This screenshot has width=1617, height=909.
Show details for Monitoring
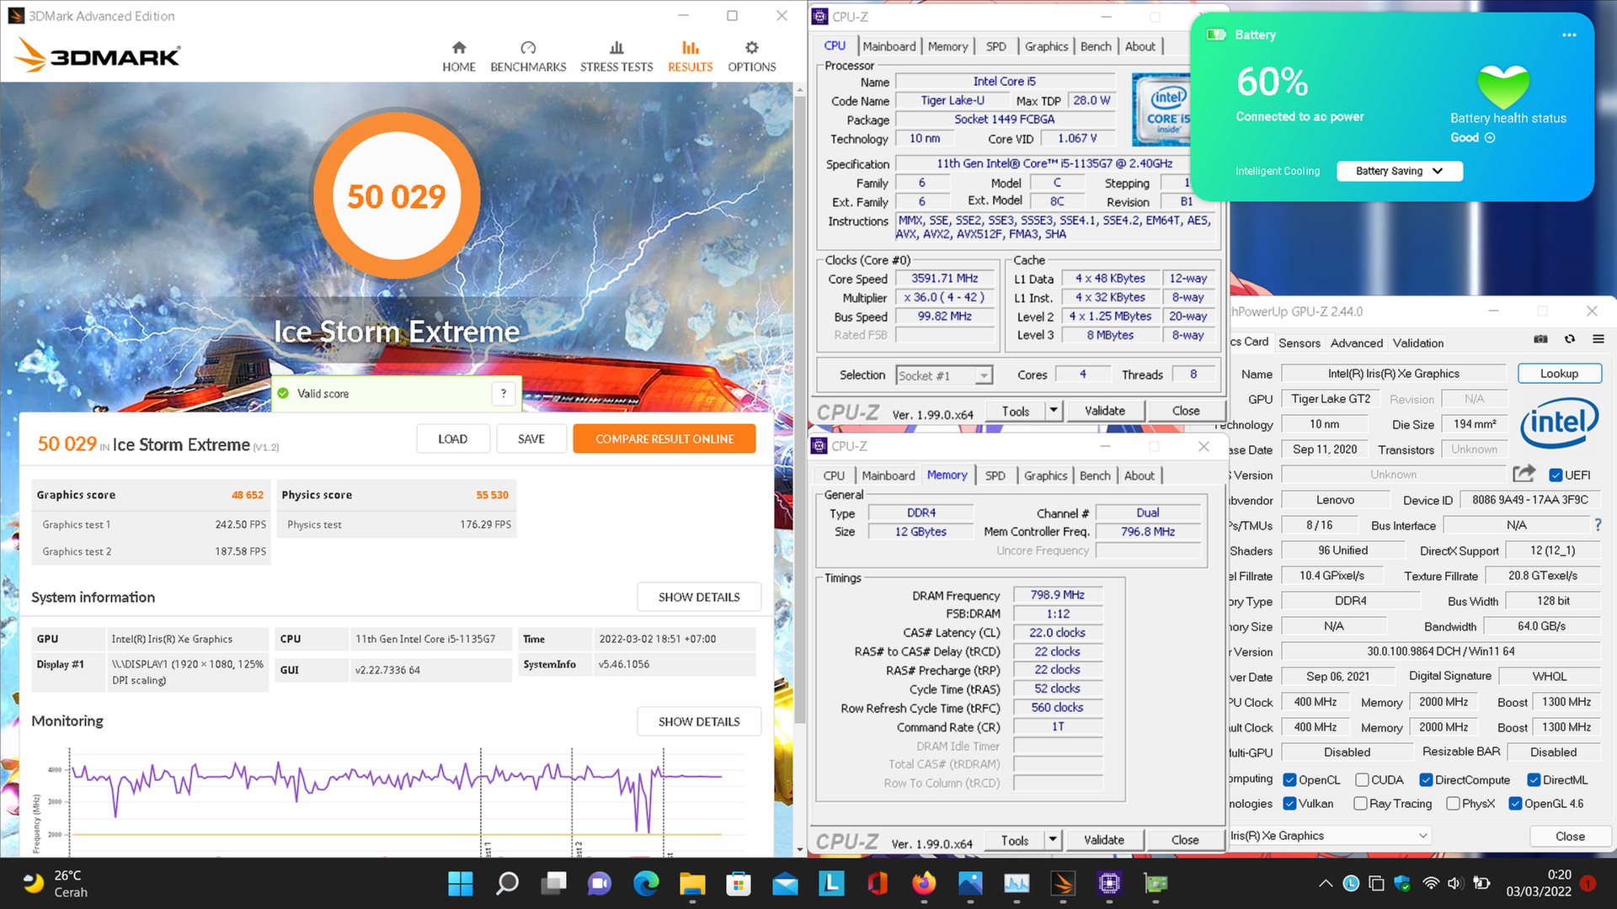pos(699,721)
